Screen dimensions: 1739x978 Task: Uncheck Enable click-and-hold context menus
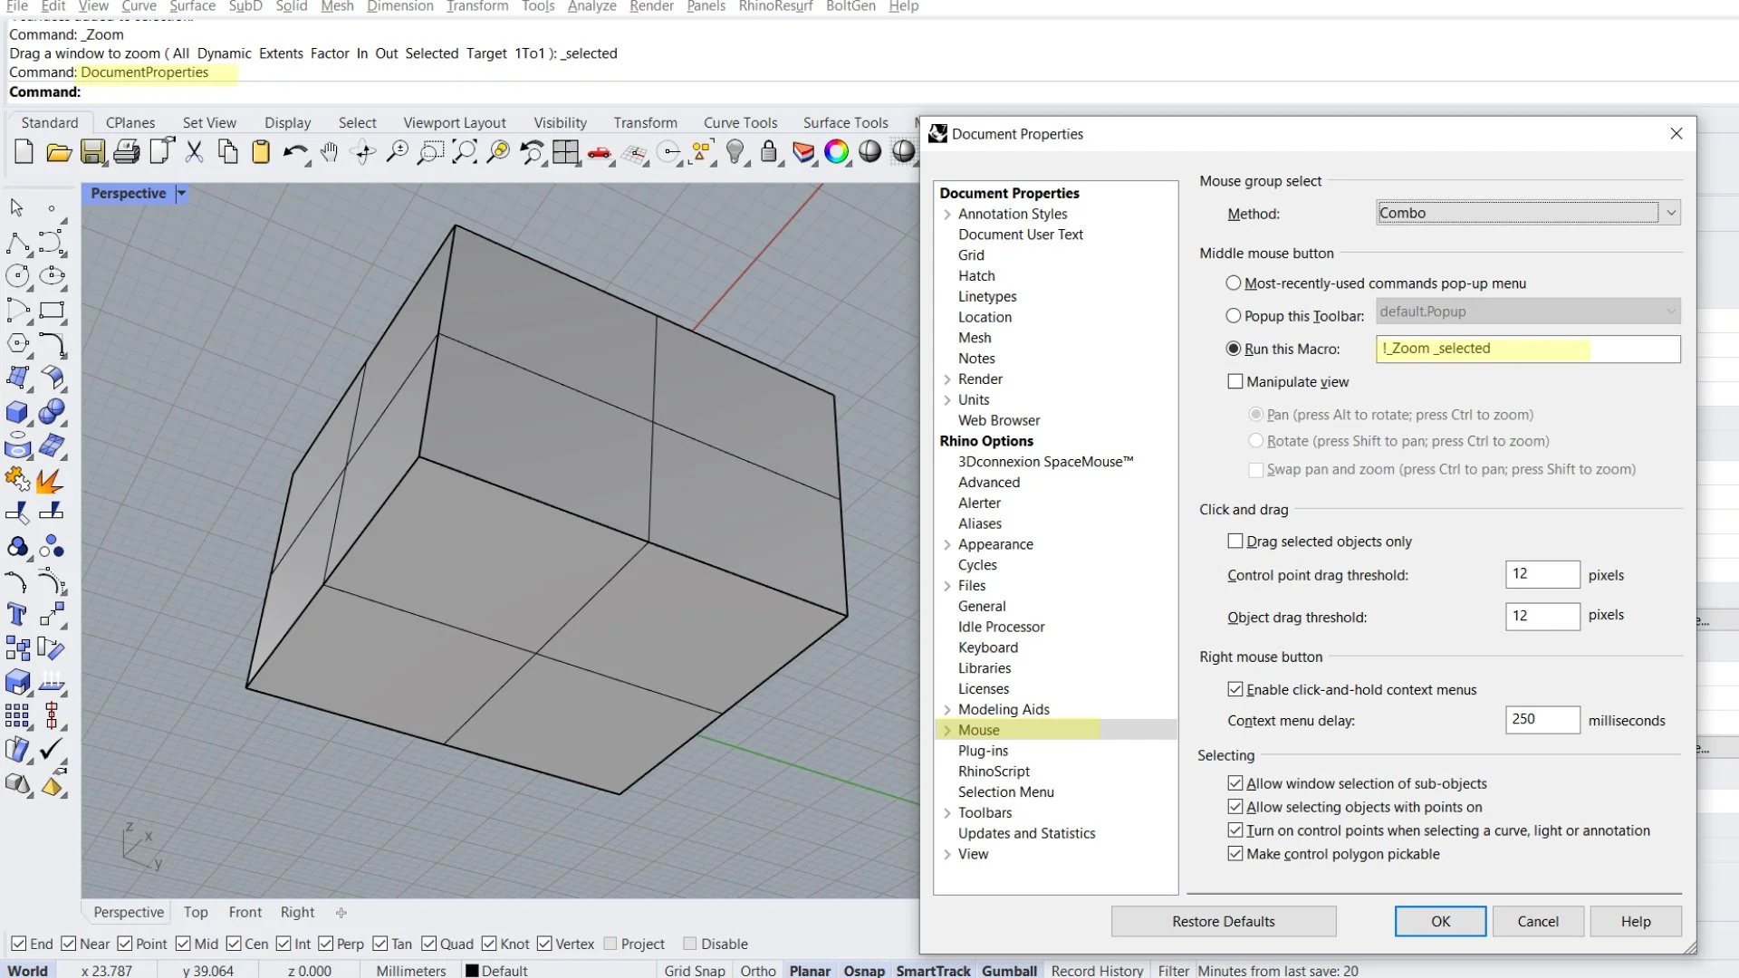click(x=1235, y=689)
